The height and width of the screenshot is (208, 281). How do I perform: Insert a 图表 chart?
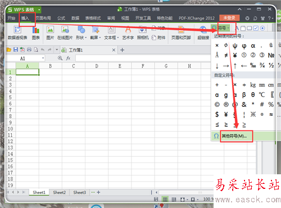35,33
